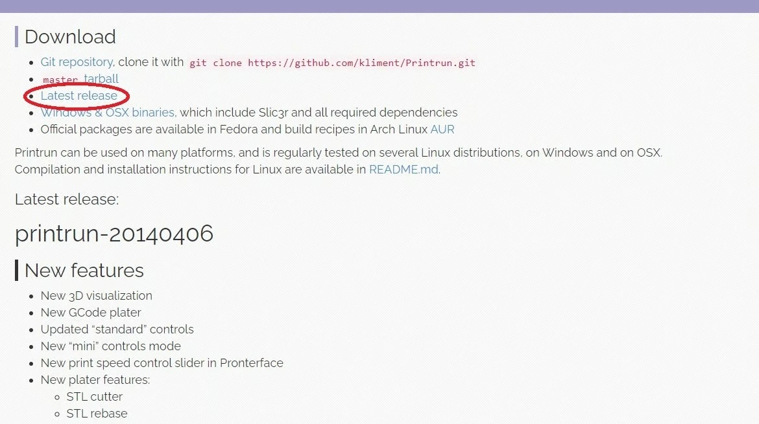Open the Git repository link
The image size is (759, 424).
click(77, 62)
